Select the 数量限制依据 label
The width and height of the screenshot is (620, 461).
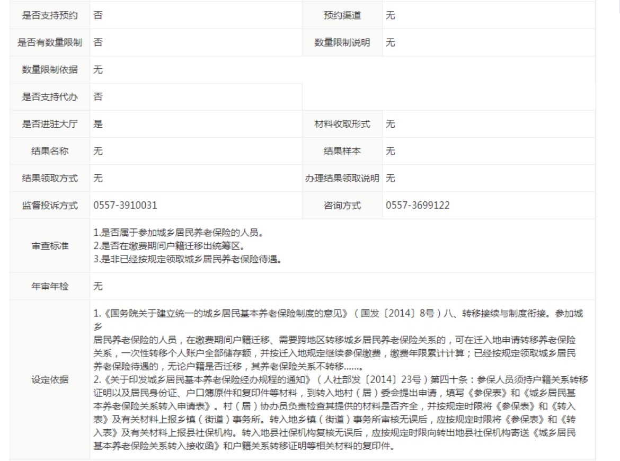pyautogui.click(x=49, y=70)
